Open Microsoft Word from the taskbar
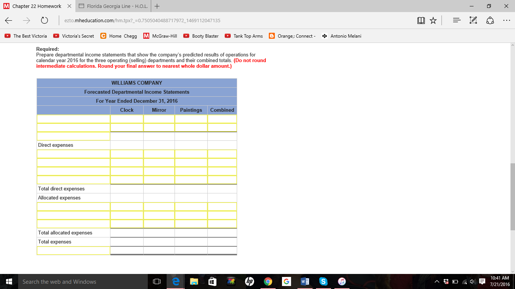This screenshot has width=515, height=289. (305, 281)
